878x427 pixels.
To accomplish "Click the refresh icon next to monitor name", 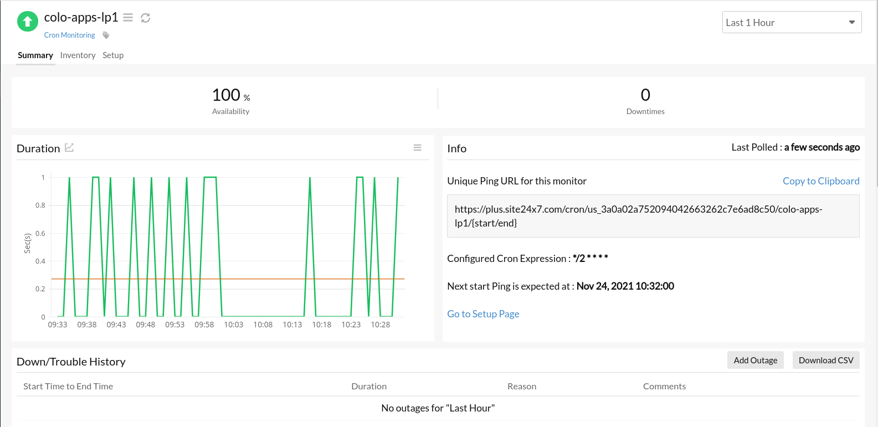I will click(146, 18).
